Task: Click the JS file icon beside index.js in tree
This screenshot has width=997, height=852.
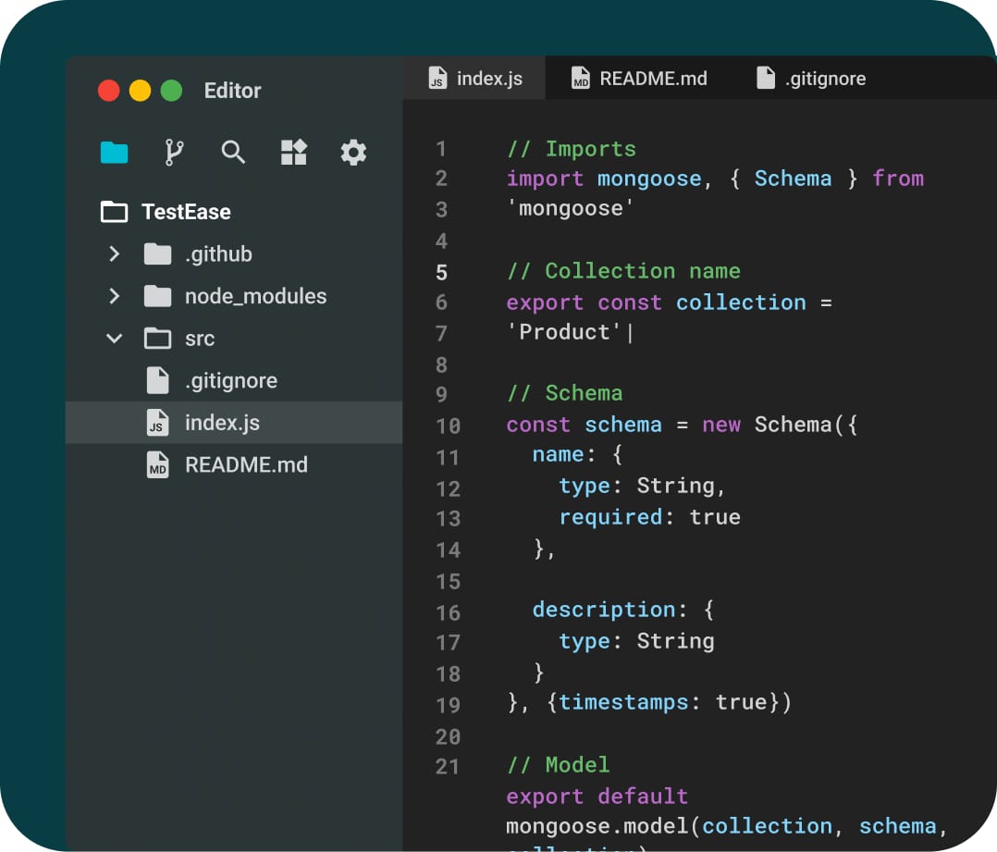Action: 157,423
